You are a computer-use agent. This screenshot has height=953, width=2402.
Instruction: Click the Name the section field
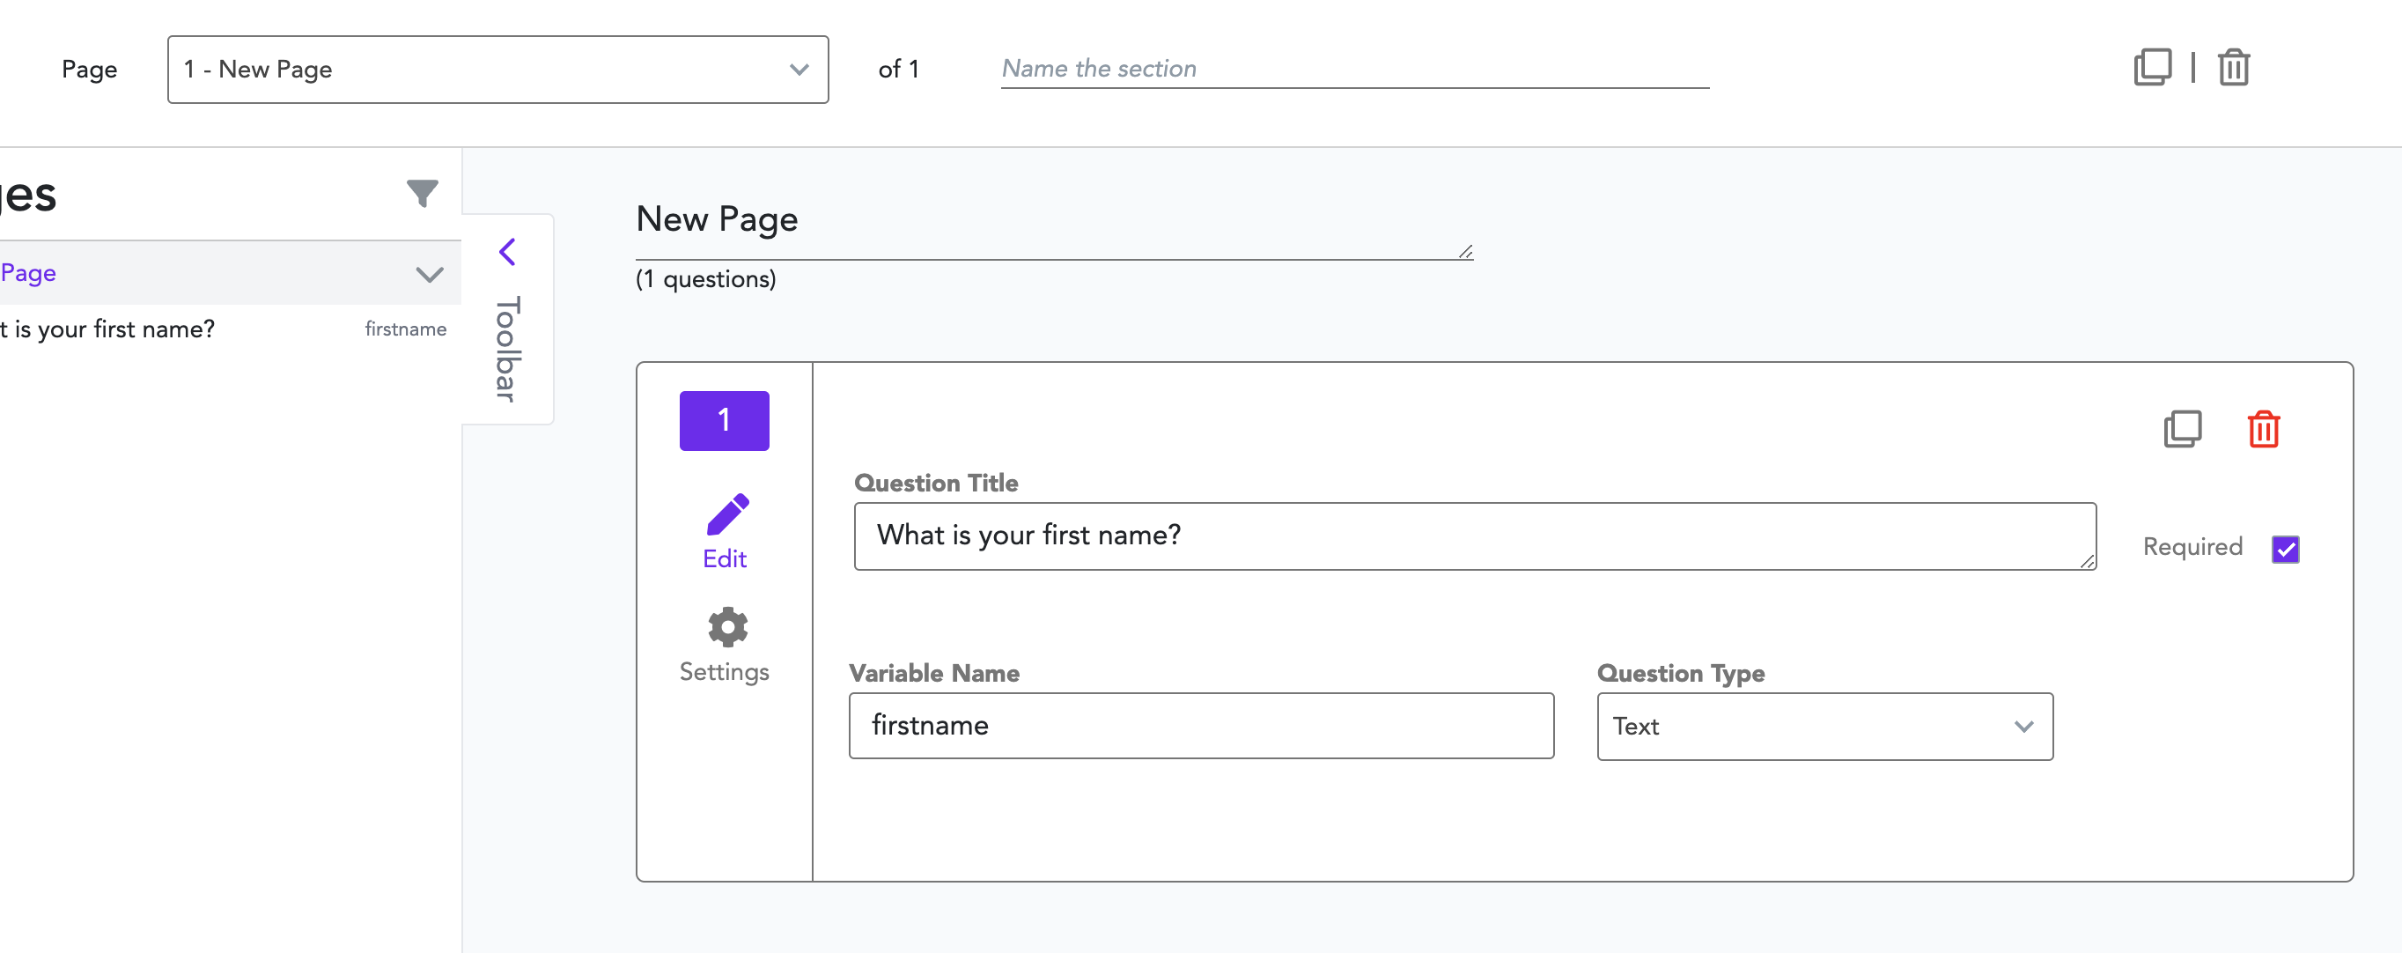tap(1353, 69)
